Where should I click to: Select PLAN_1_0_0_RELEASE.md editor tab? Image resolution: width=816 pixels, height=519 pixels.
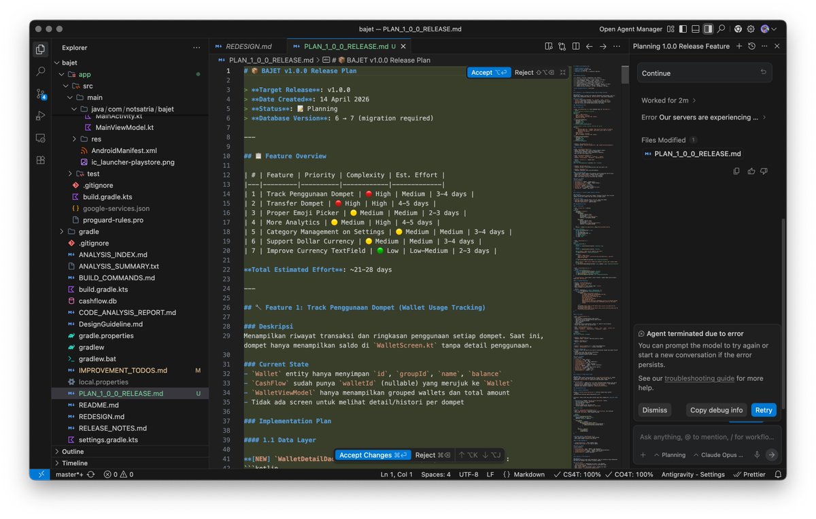(x=348, y=46)
